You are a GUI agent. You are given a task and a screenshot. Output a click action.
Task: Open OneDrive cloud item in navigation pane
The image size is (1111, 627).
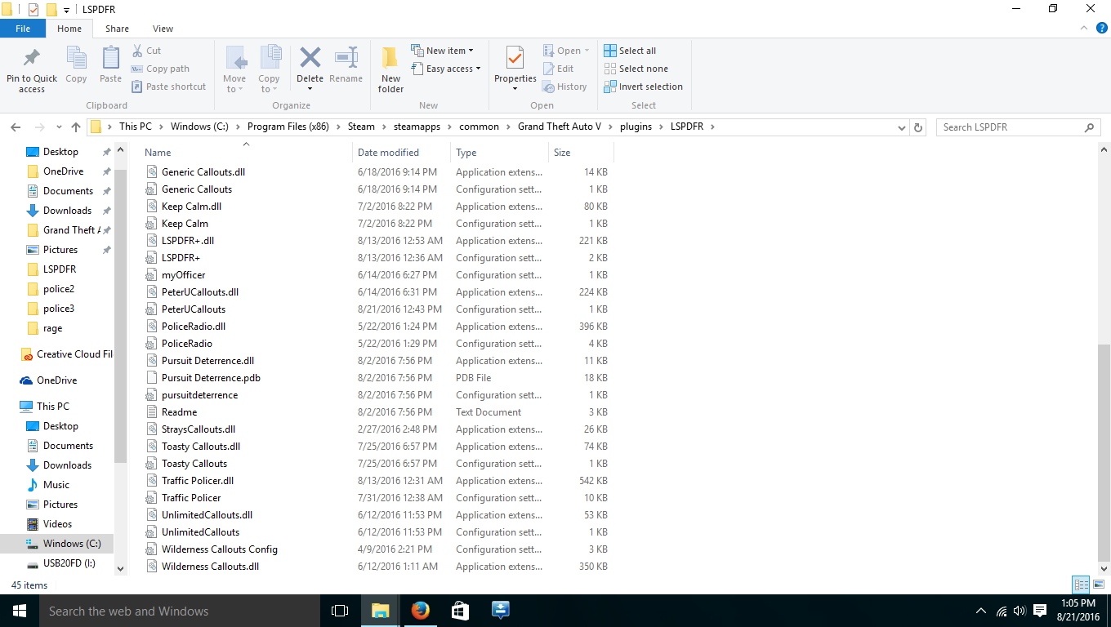tap(57, 380)
